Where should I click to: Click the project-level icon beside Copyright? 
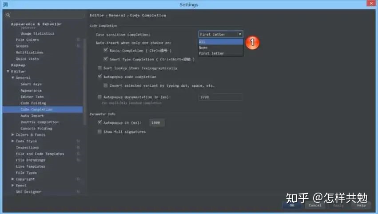(x=78, y=179)
